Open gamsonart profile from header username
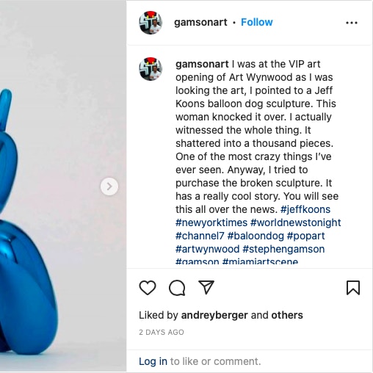The width and height of the screenshot is (373, 373). [x=200, y=22]
